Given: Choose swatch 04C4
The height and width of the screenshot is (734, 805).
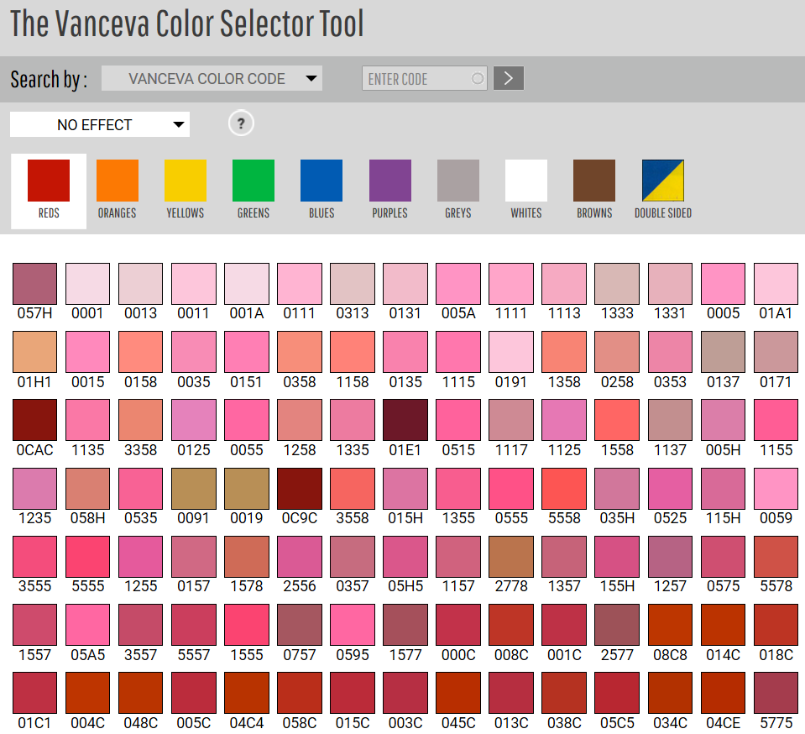Looking at the screenshot, I should (247, 692).
